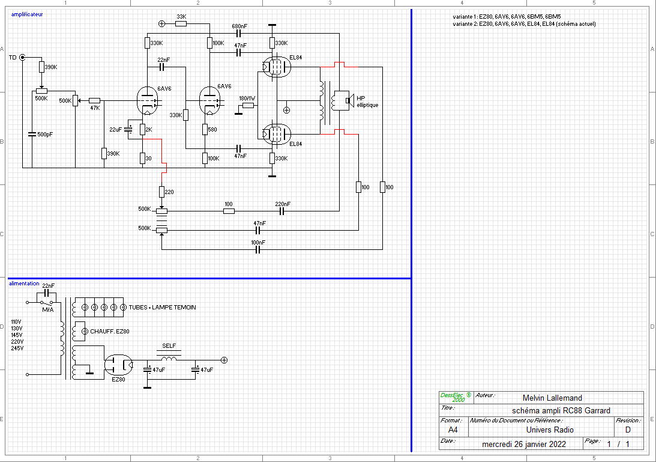Viewport: 656px width, 462px height.
Task: Select the CHAUFF. EZ80 heater lamp symbol
Action: click(85, 332)
